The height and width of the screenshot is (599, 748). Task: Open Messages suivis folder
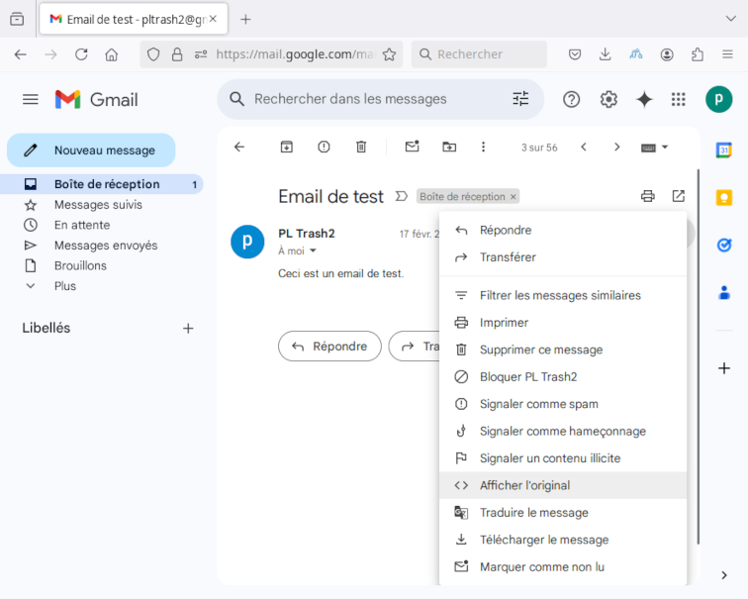tap(102, 205)
